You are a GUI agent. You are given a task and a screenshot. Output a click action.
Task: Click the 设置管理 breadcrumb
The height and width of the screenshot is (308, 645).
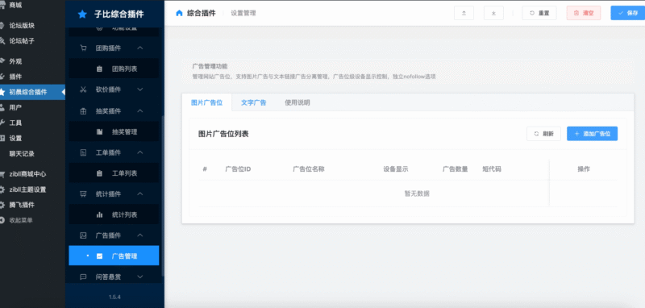click(x=243, y=13)
